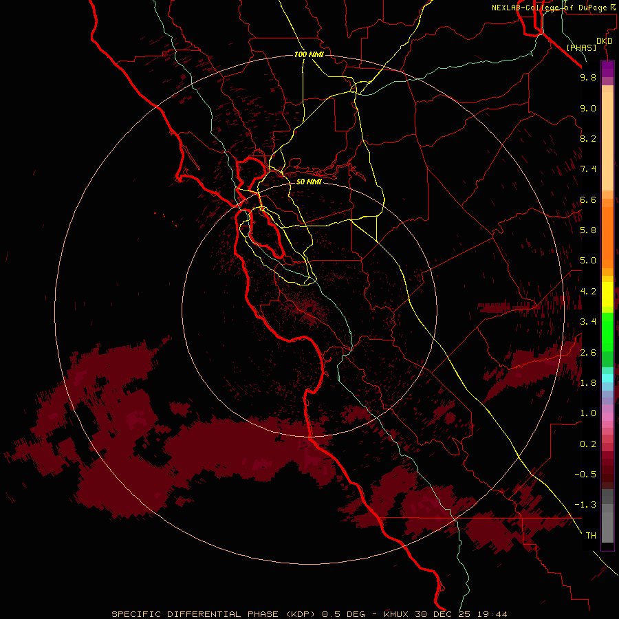The width and height of the screenshot is (619, 619).
Task: Click the 2.6 scale label
Action: pos(588,353)
